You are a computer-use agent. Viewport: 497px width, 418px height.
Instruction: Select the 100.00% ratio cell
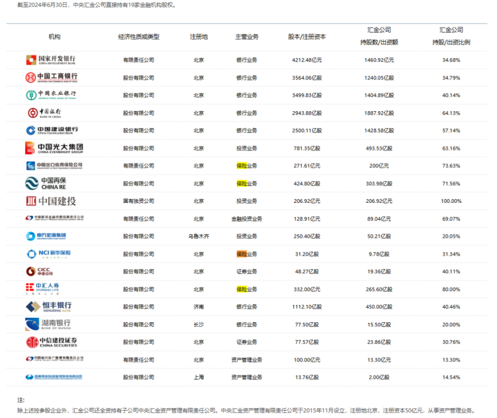pyautogui.click(x=451, y=201)
